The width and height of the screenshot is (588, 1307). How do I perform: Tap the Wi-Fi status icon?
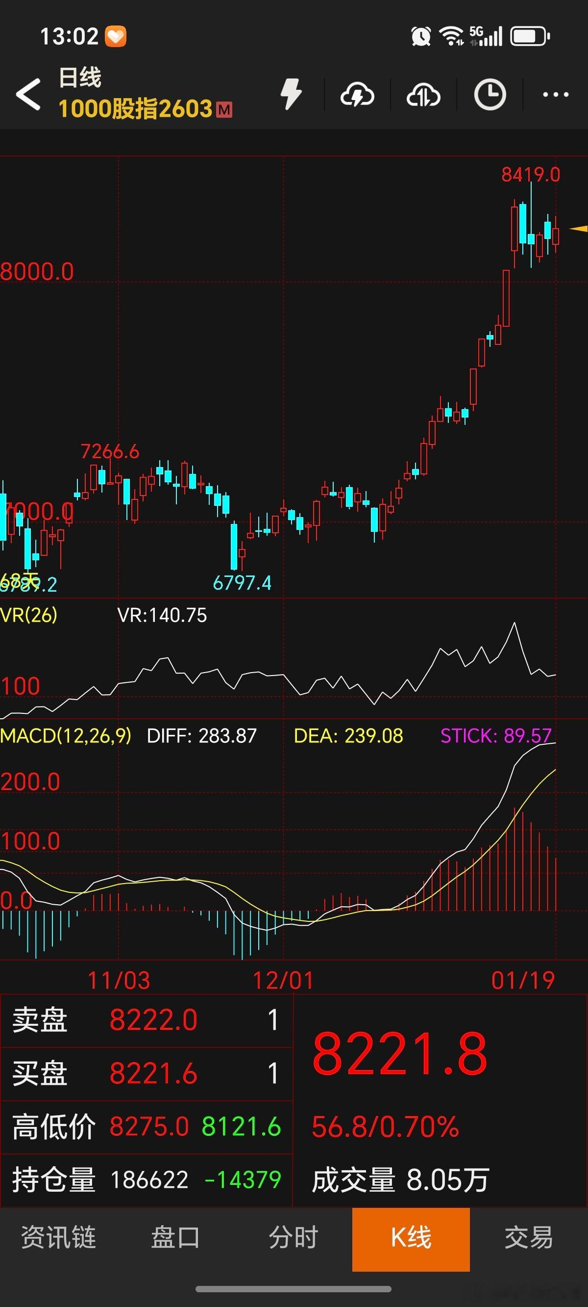pyautogui.click(x=451, y=36)
